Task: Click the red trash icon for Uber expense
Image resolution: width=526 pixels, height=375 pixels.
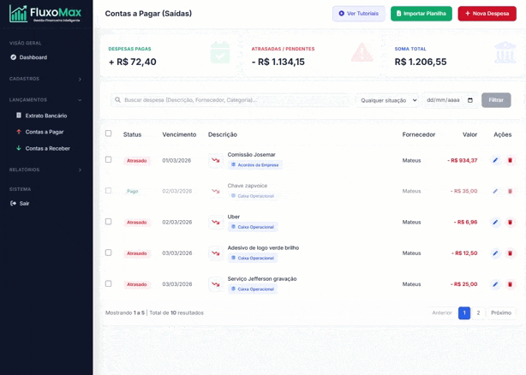Action: (510, 223)
